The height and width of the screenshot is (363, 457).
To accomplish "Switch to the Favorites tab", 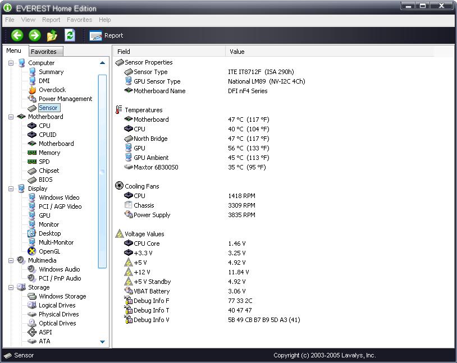I will [45, 51].
